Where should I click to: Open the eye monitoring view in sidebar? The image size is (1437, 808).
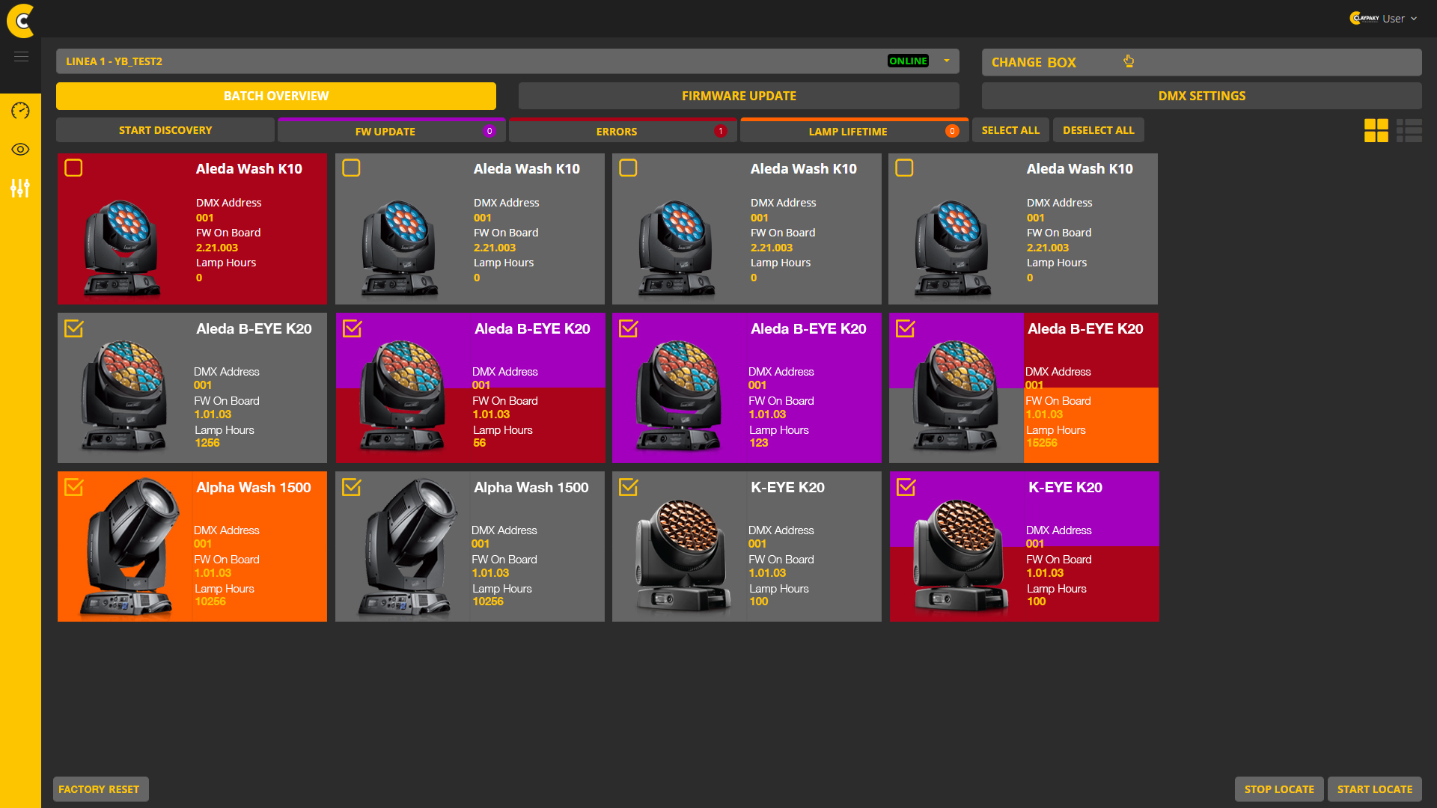[x=21, y=150]
